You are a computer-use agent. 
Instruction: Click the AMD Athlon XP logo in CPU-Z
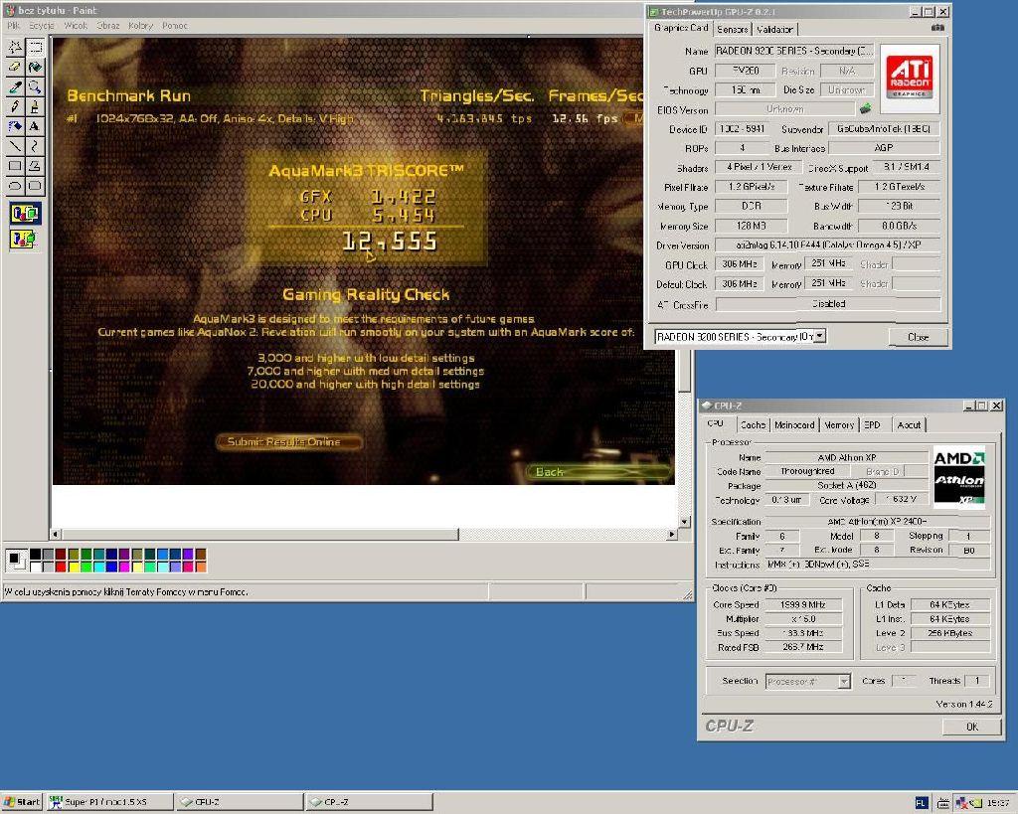959,477
